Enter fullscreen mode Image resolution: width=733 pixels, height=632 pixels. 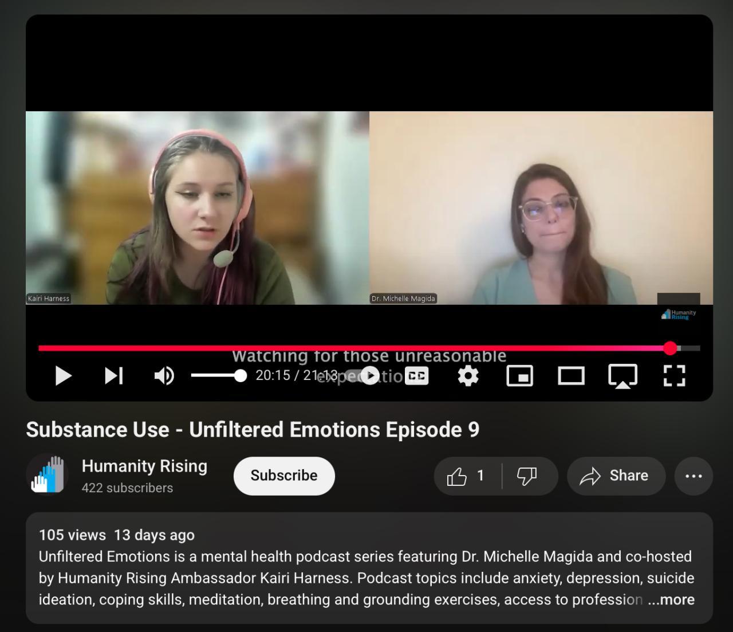pyautogui.click(x=674, y=376)
